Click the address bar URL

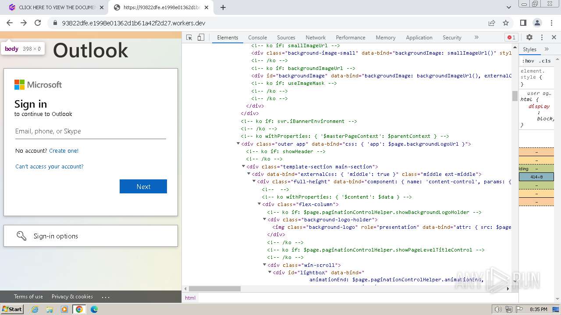134,23
